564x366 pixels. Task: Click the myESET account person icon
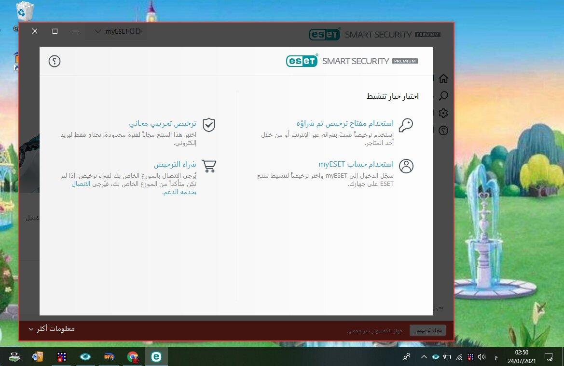[x=406, y=166]
